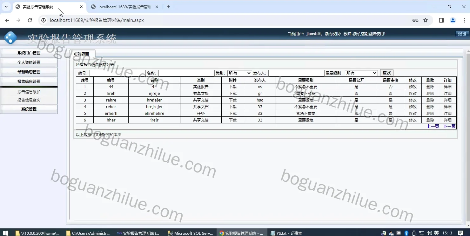Click the browser address bar URL

click(x=97, y=20)
